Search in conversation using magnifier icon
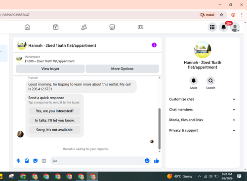The width and height of the screenshot is (247, 181). 210,80
